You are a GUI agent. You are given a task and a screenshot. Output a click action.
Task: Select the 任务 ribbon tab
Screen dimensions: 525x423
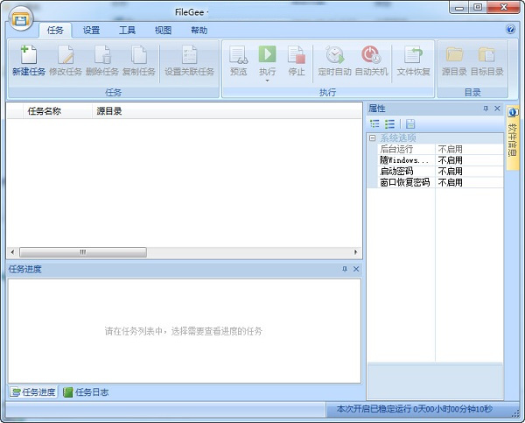click(55, 31)
